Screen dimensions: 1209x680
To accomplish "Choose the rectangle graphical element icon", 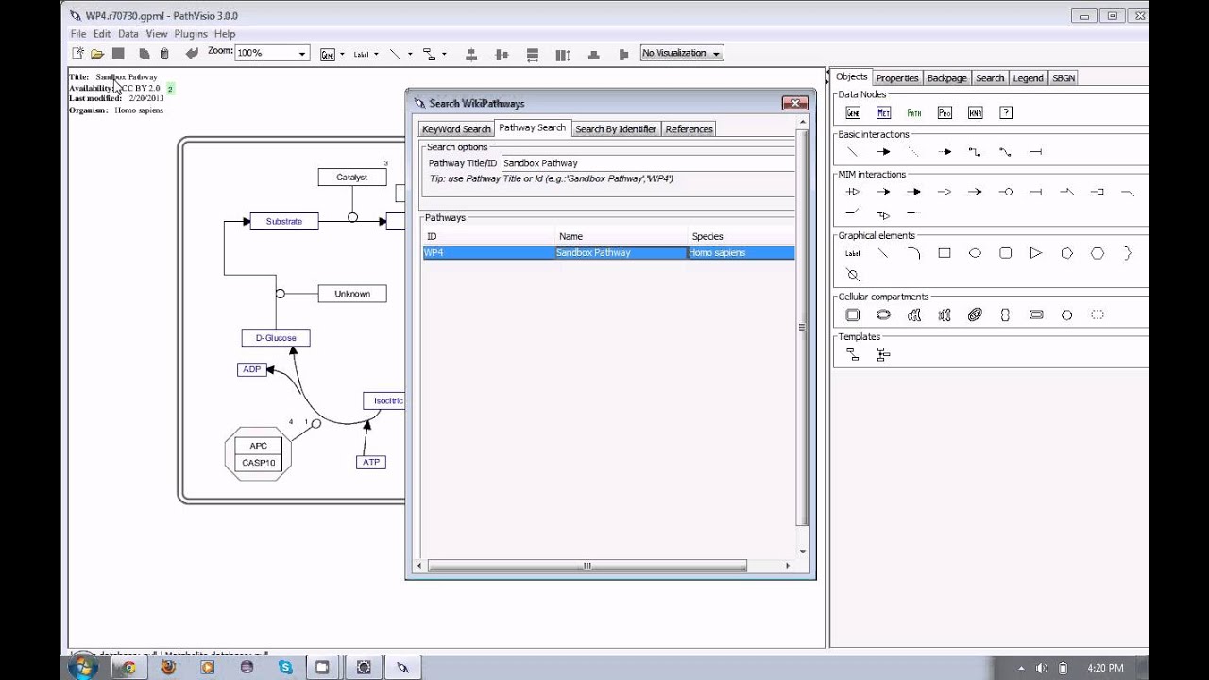I will [x=945, y=253].
